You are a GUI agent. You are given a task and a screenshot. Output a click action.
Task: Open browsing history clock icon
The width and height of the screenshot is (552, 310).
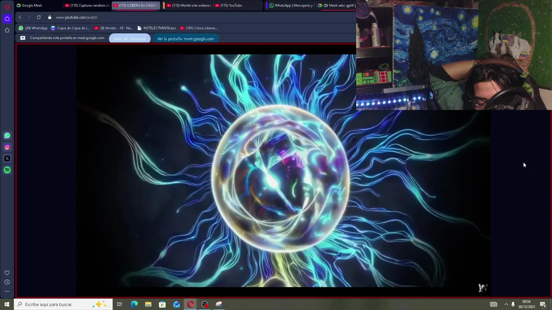pos(7,282)
